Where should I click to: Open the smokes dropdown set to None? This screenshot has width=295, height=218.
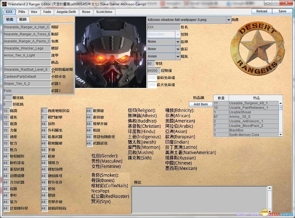tap(178, 49)
